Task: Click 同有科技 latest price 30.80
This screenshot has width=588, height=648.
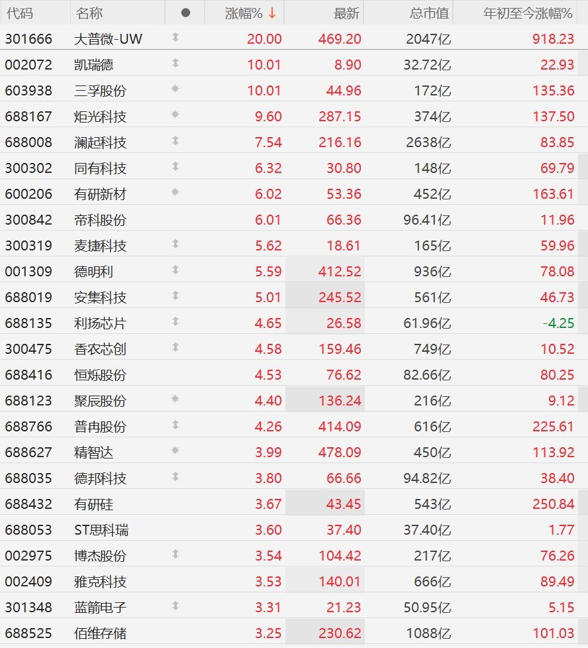Action: point(344,168)
